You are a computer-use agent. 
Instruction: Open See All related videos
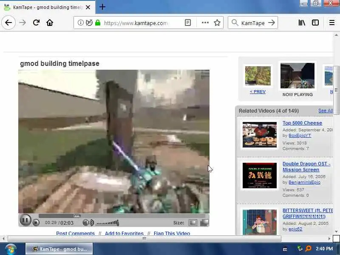325,110
